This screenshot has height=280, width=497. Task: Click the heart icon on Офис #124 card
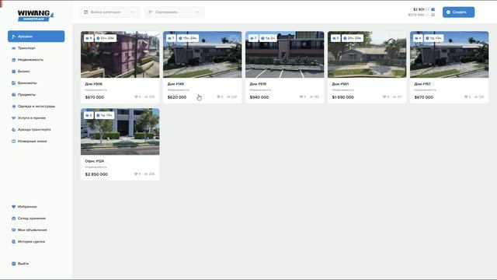(136, 174)
